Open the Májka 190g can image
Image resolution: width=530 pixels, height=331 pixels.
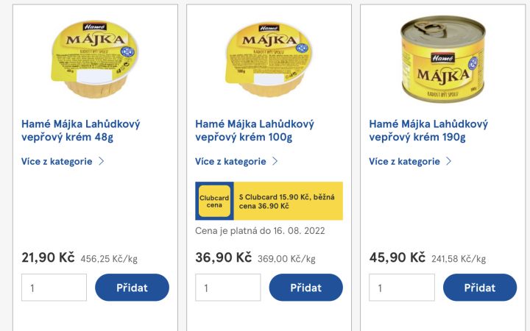coord(443,59)
